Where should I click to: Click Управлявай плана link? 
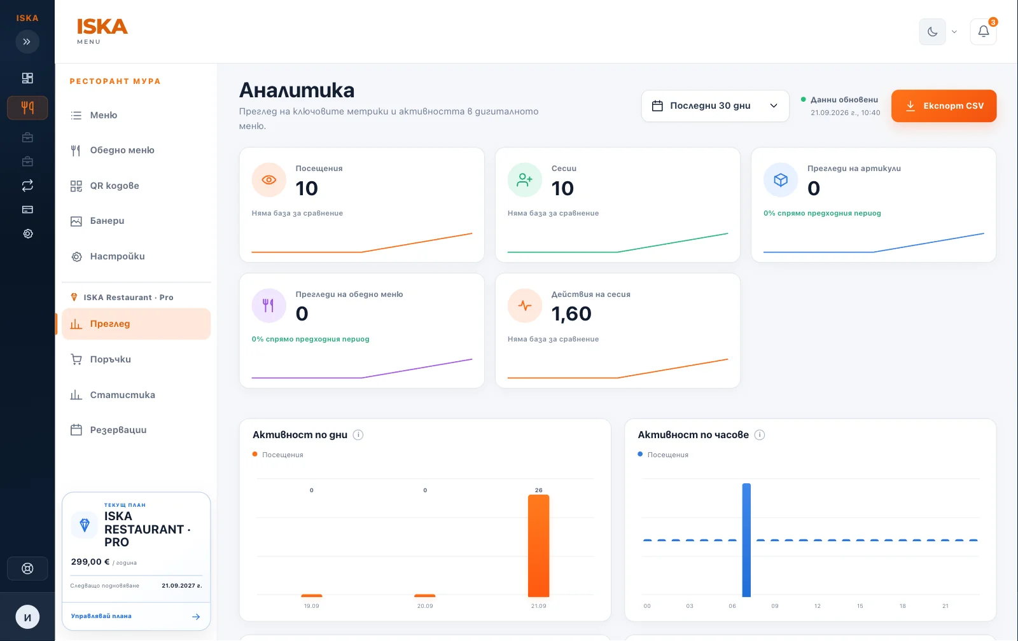click(x=136, y=616)
